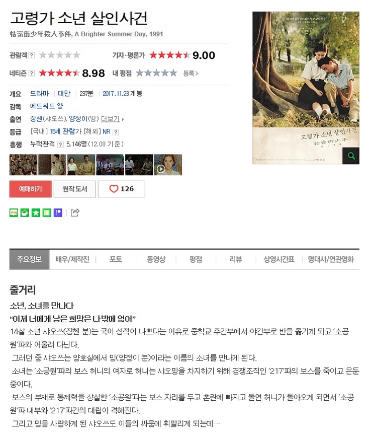Share to Naver blog icon

coord(14,213)
